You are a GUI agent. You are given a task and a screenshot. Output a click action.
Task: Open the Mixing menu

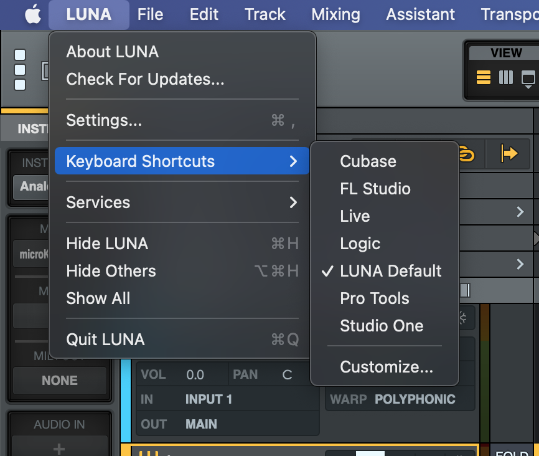(335, 14)
